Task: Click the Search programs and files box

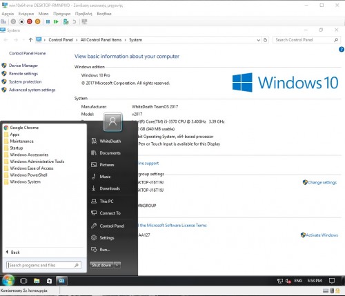Action: tap(43, 265)
